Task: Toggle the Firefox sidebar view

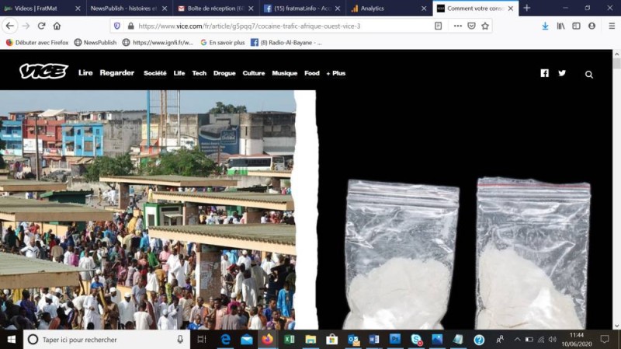Action: point(576,26)
